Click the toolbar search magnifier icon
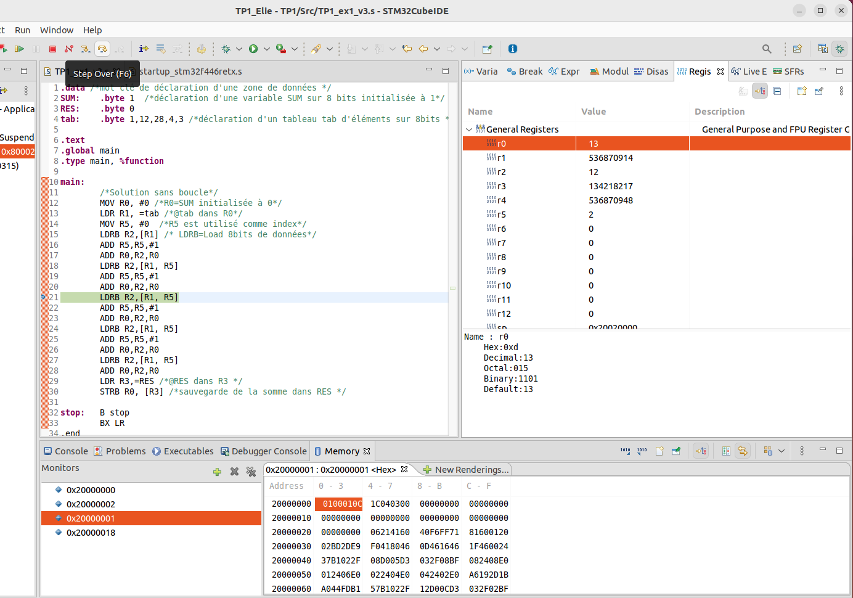This screenshot has width=853, height=598. tap(767, 49)
